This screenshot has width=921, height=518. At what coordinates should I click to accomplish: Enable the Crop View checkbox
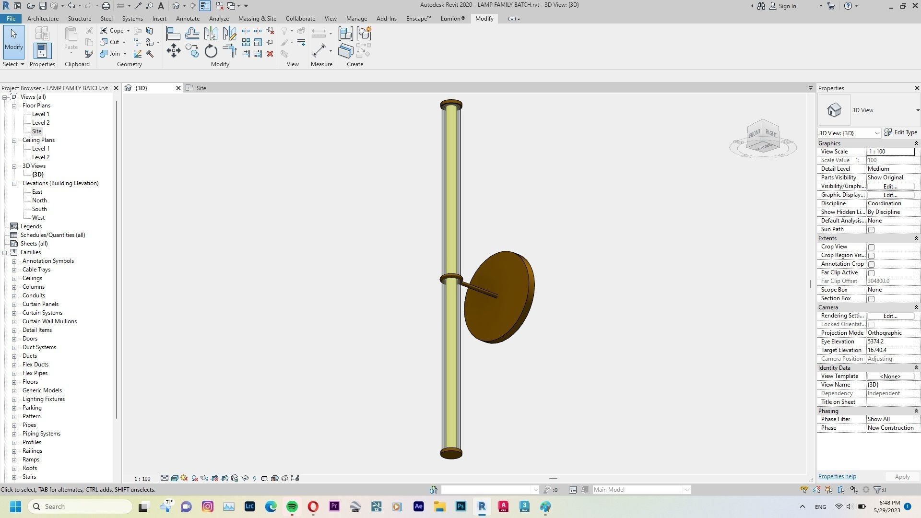[x=871, y=247]
